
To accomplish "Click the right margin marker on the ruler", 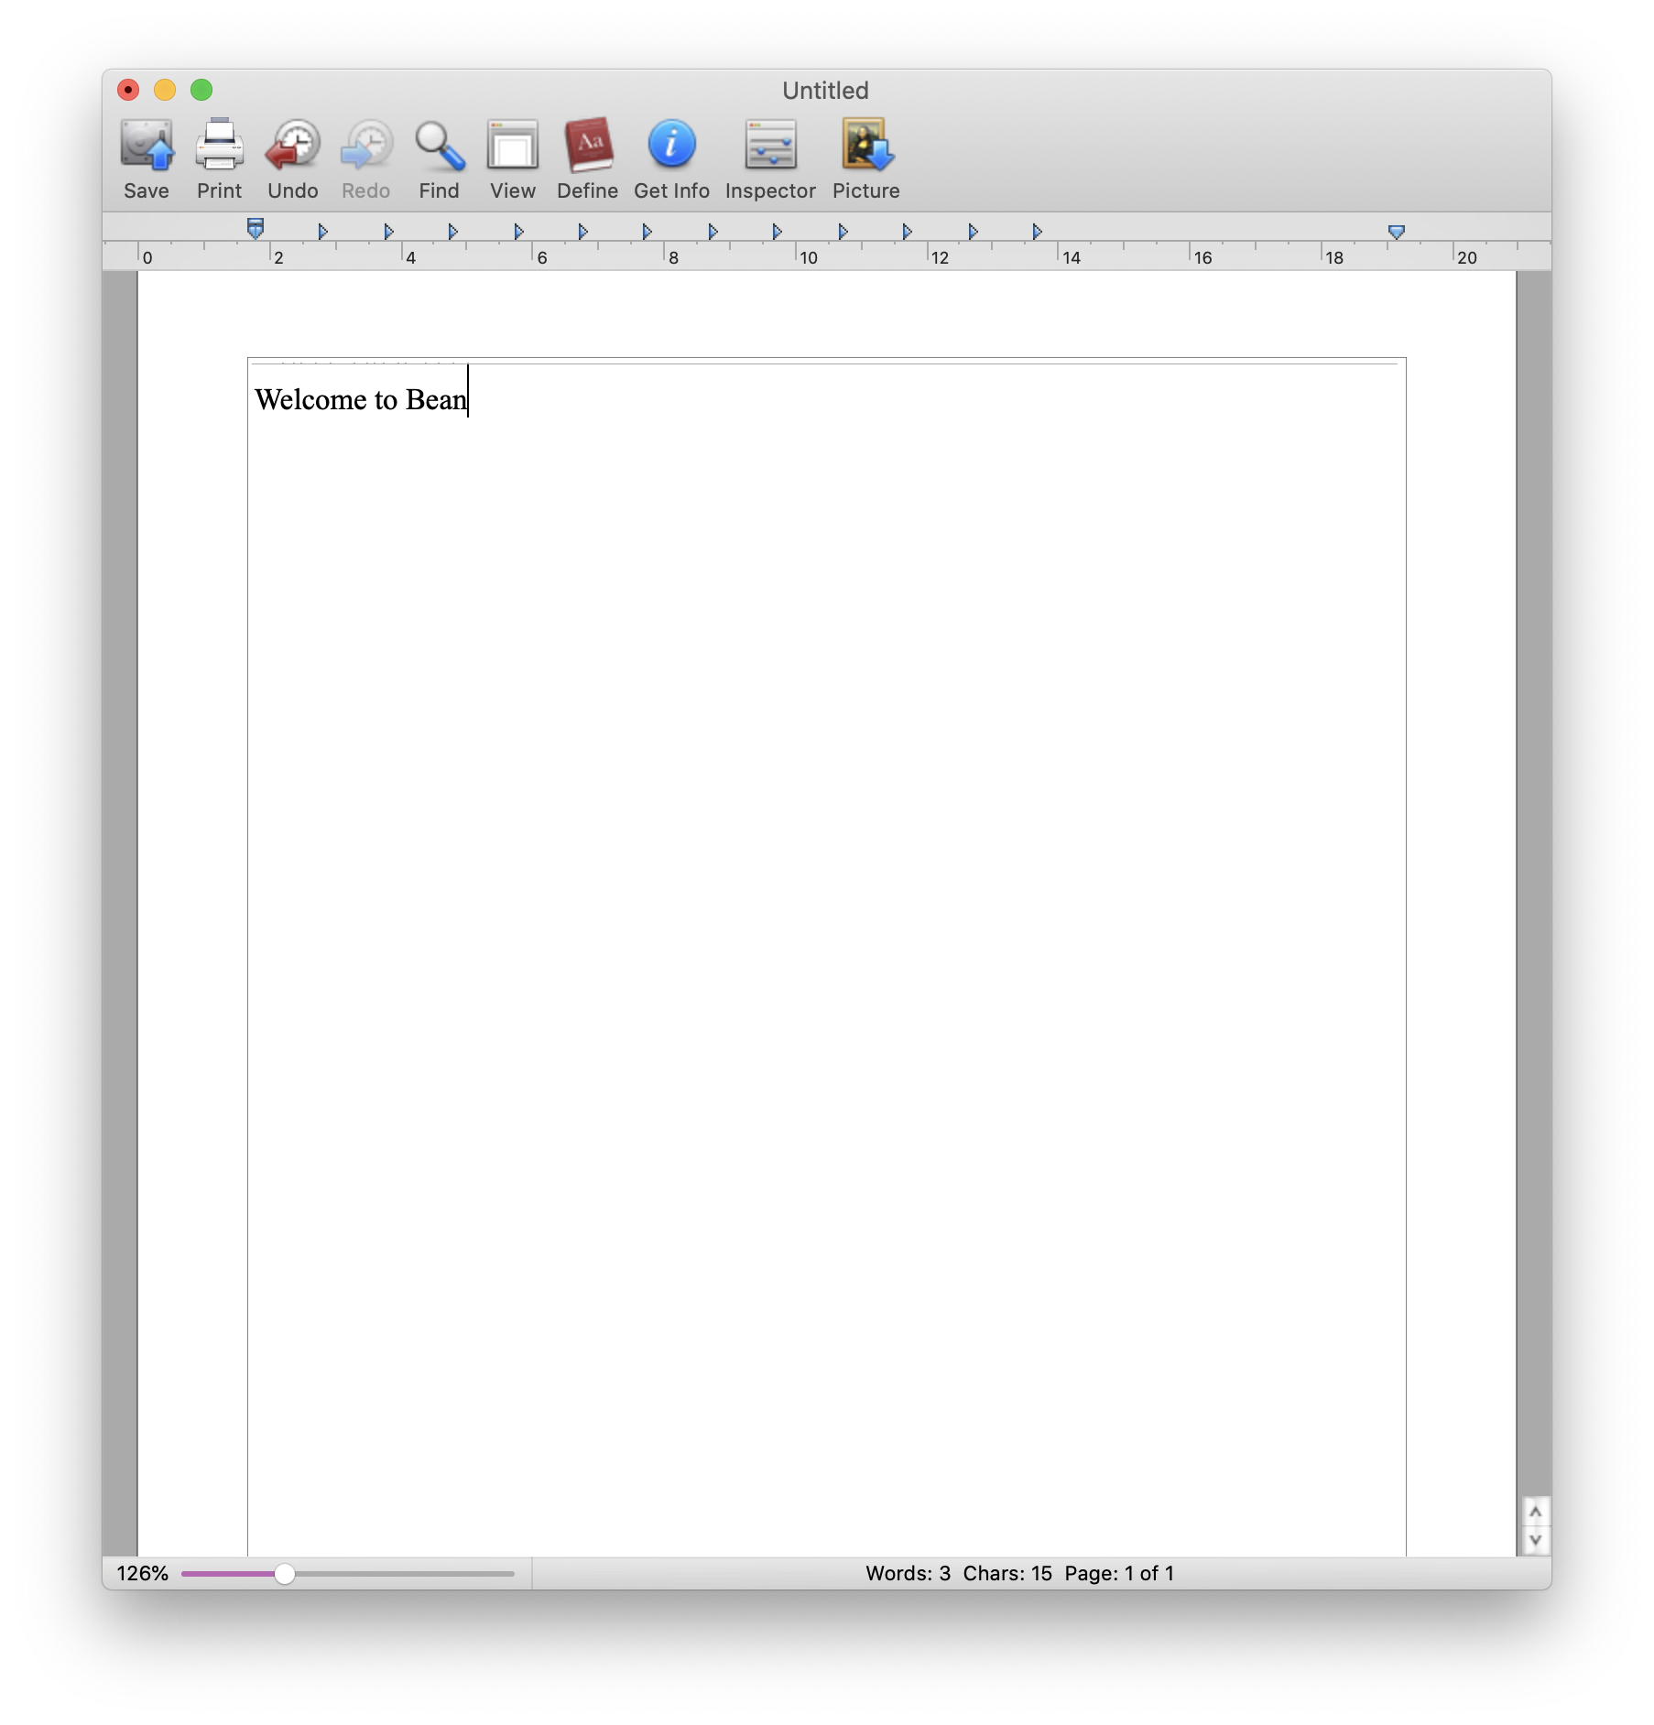I will pos(1396,232).
